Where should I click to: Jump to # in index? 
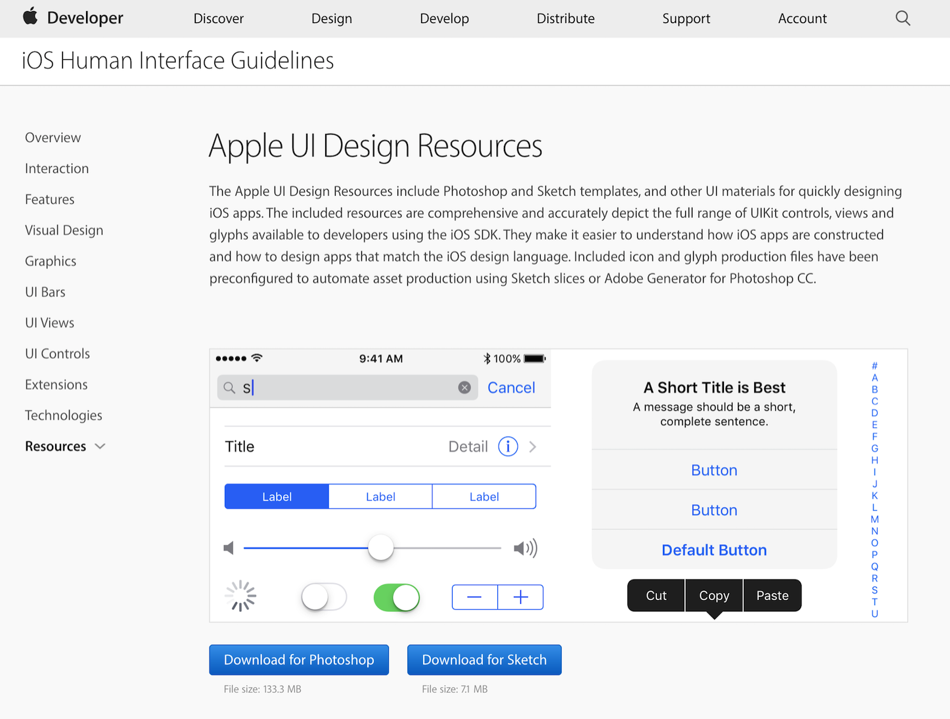(874, 365)
